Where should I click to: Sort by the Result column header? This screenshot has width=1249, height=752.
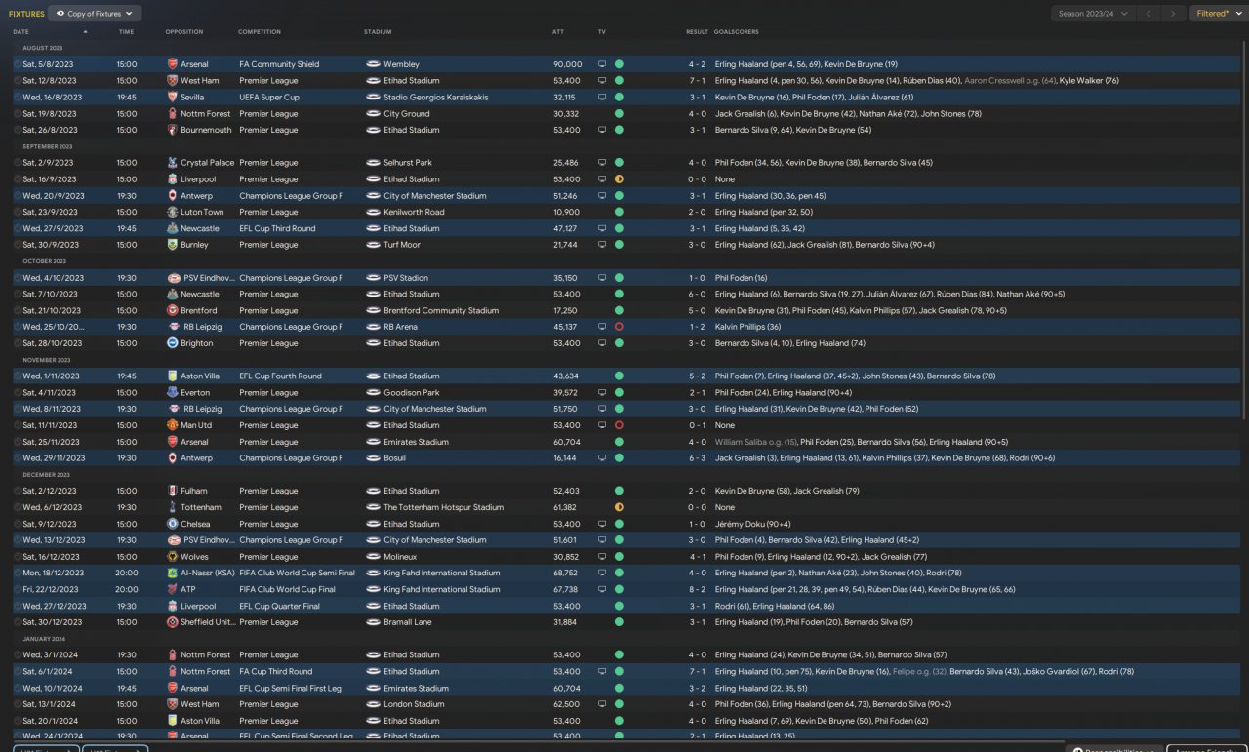pos(697,32)
